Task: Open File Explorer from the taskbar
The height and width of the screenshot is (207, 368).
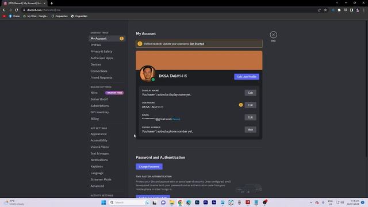Action: tap(171, 202)
